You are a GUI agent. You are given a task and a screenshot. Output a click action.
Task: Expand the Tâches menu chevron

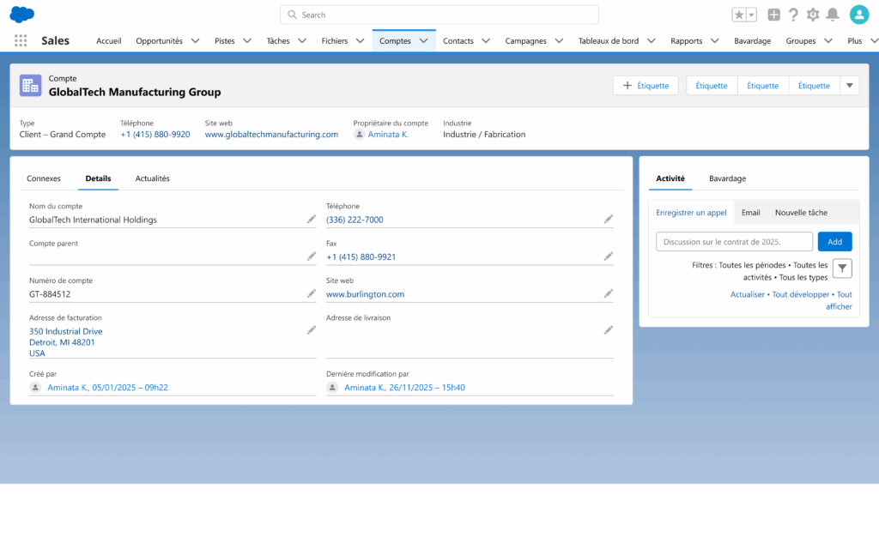[x=302, y=40]
